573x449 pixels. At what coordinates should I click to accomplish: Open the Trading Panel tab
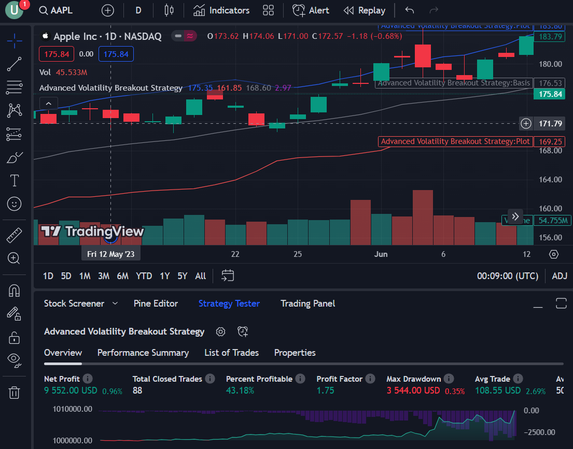[x=308, y=303]
